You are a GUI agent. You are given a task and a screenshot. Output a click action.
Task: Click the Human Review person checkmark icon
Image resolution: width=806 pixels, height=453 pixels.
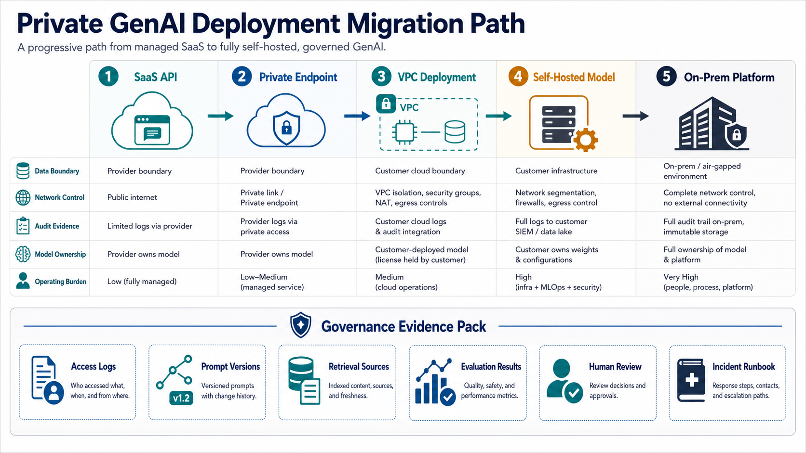point(564,381)
